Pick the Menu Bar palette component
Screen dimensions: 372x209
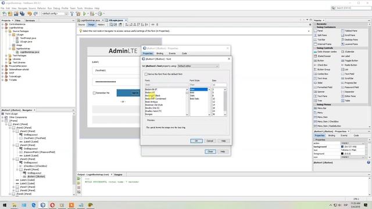tap(320, 109)
